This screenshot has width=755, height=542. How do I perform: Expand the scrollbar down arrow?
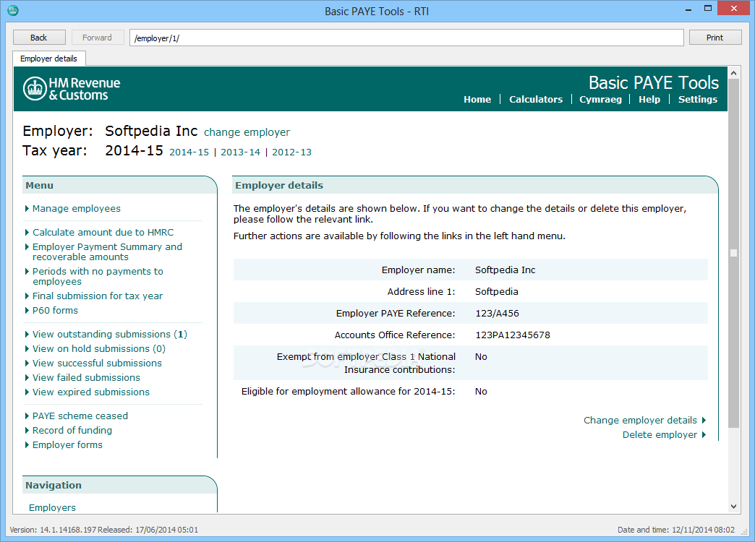[x=733, y=506]
